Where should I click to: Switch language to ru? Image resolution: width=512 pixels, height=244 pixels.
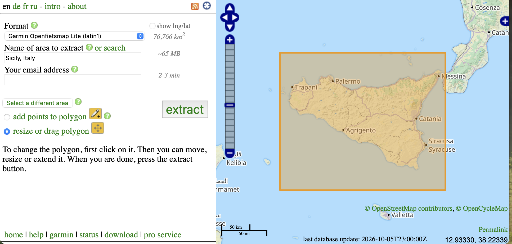pyautogui.click(x=34, y=6)
